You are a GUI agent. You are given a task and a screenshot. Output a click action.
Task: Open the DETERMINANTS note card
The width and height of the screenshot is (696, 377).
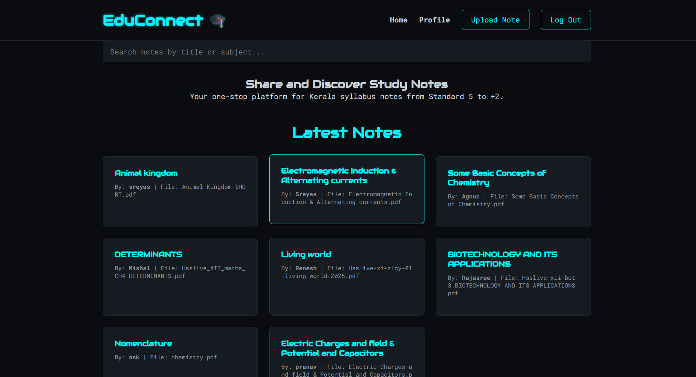[180, 276]
